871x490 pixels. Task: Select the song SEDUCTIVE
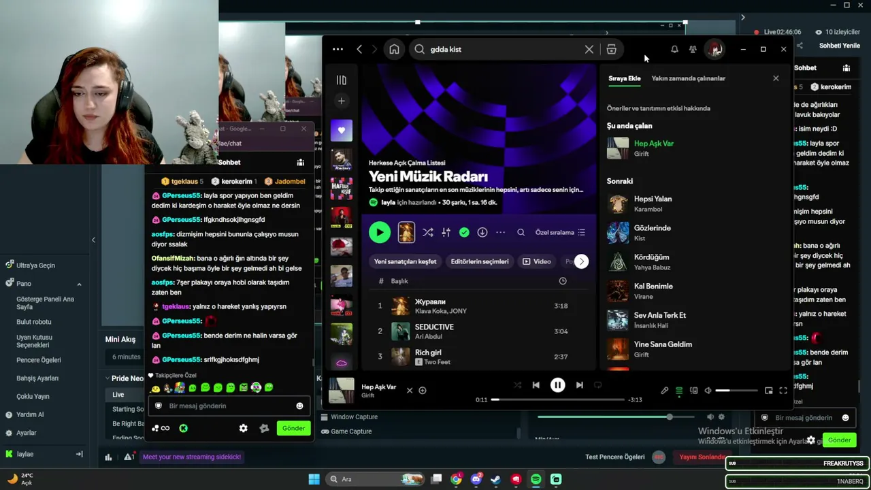click(434, 327)
